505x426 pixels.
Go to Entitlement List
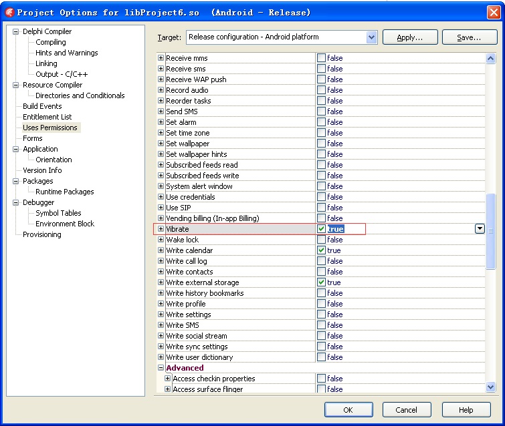(47, 117)
